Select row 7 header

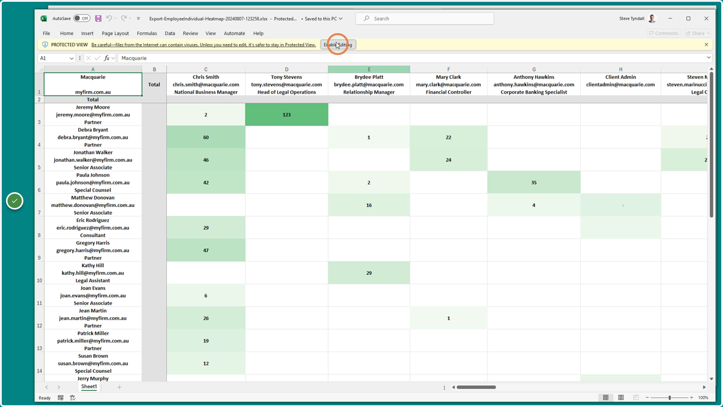pos(40,205)
